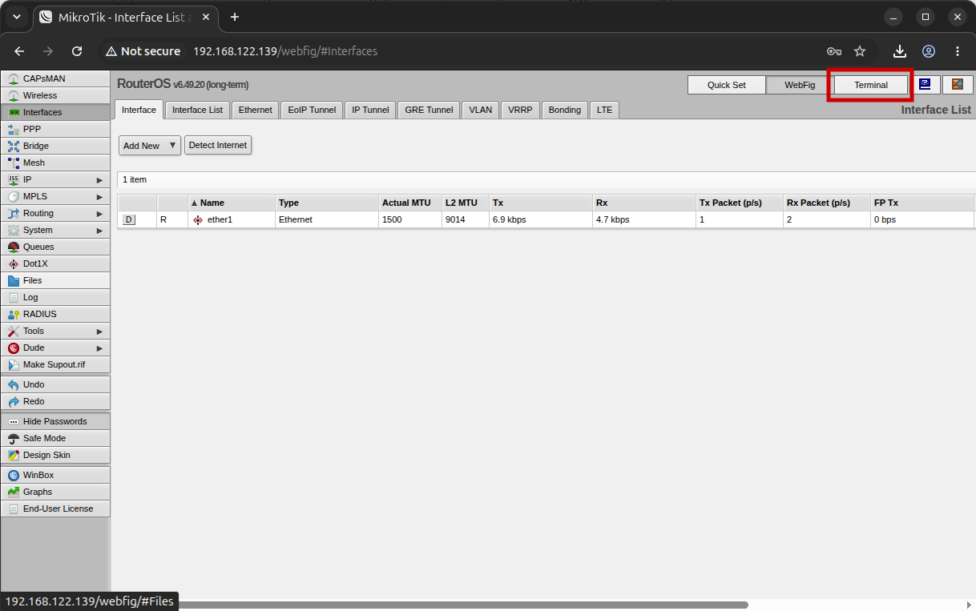Open the Queues icon
976x611 pixels.
pyautogui.click(x=14, y=247)
